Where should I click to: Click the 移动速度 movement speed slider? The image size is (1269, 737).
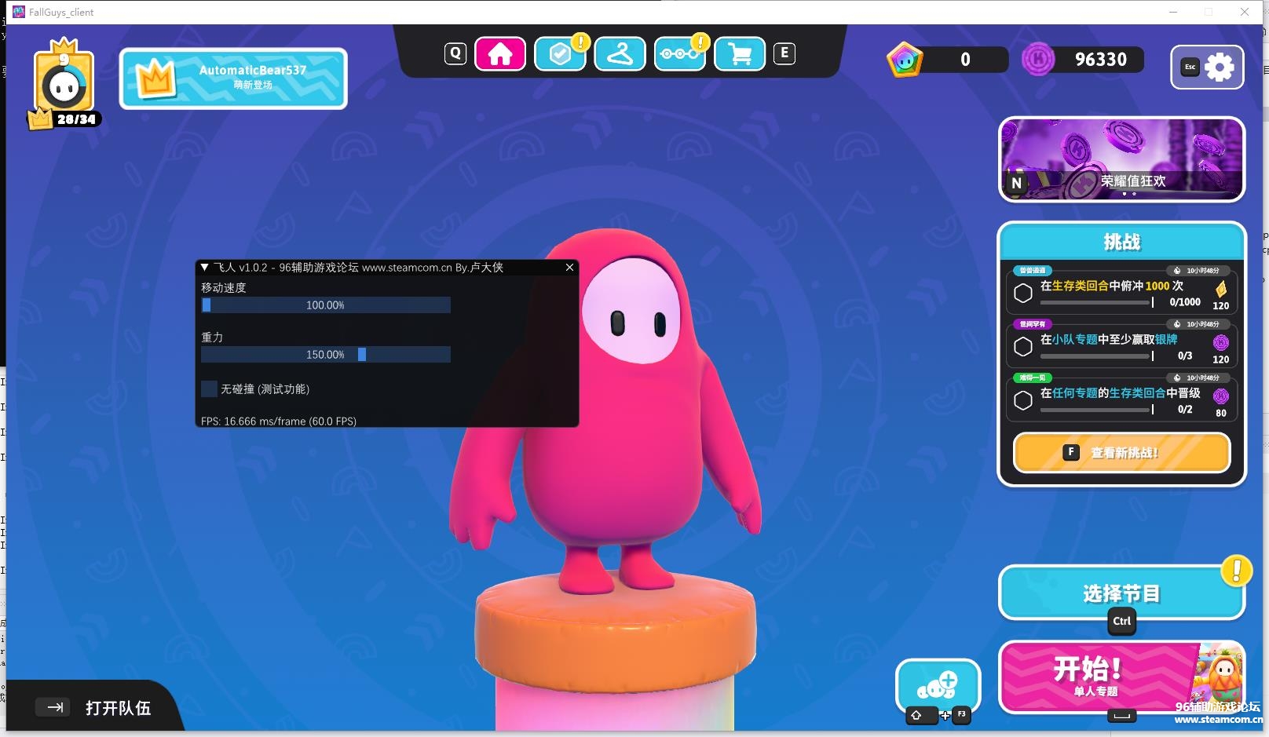pos(326,305)
